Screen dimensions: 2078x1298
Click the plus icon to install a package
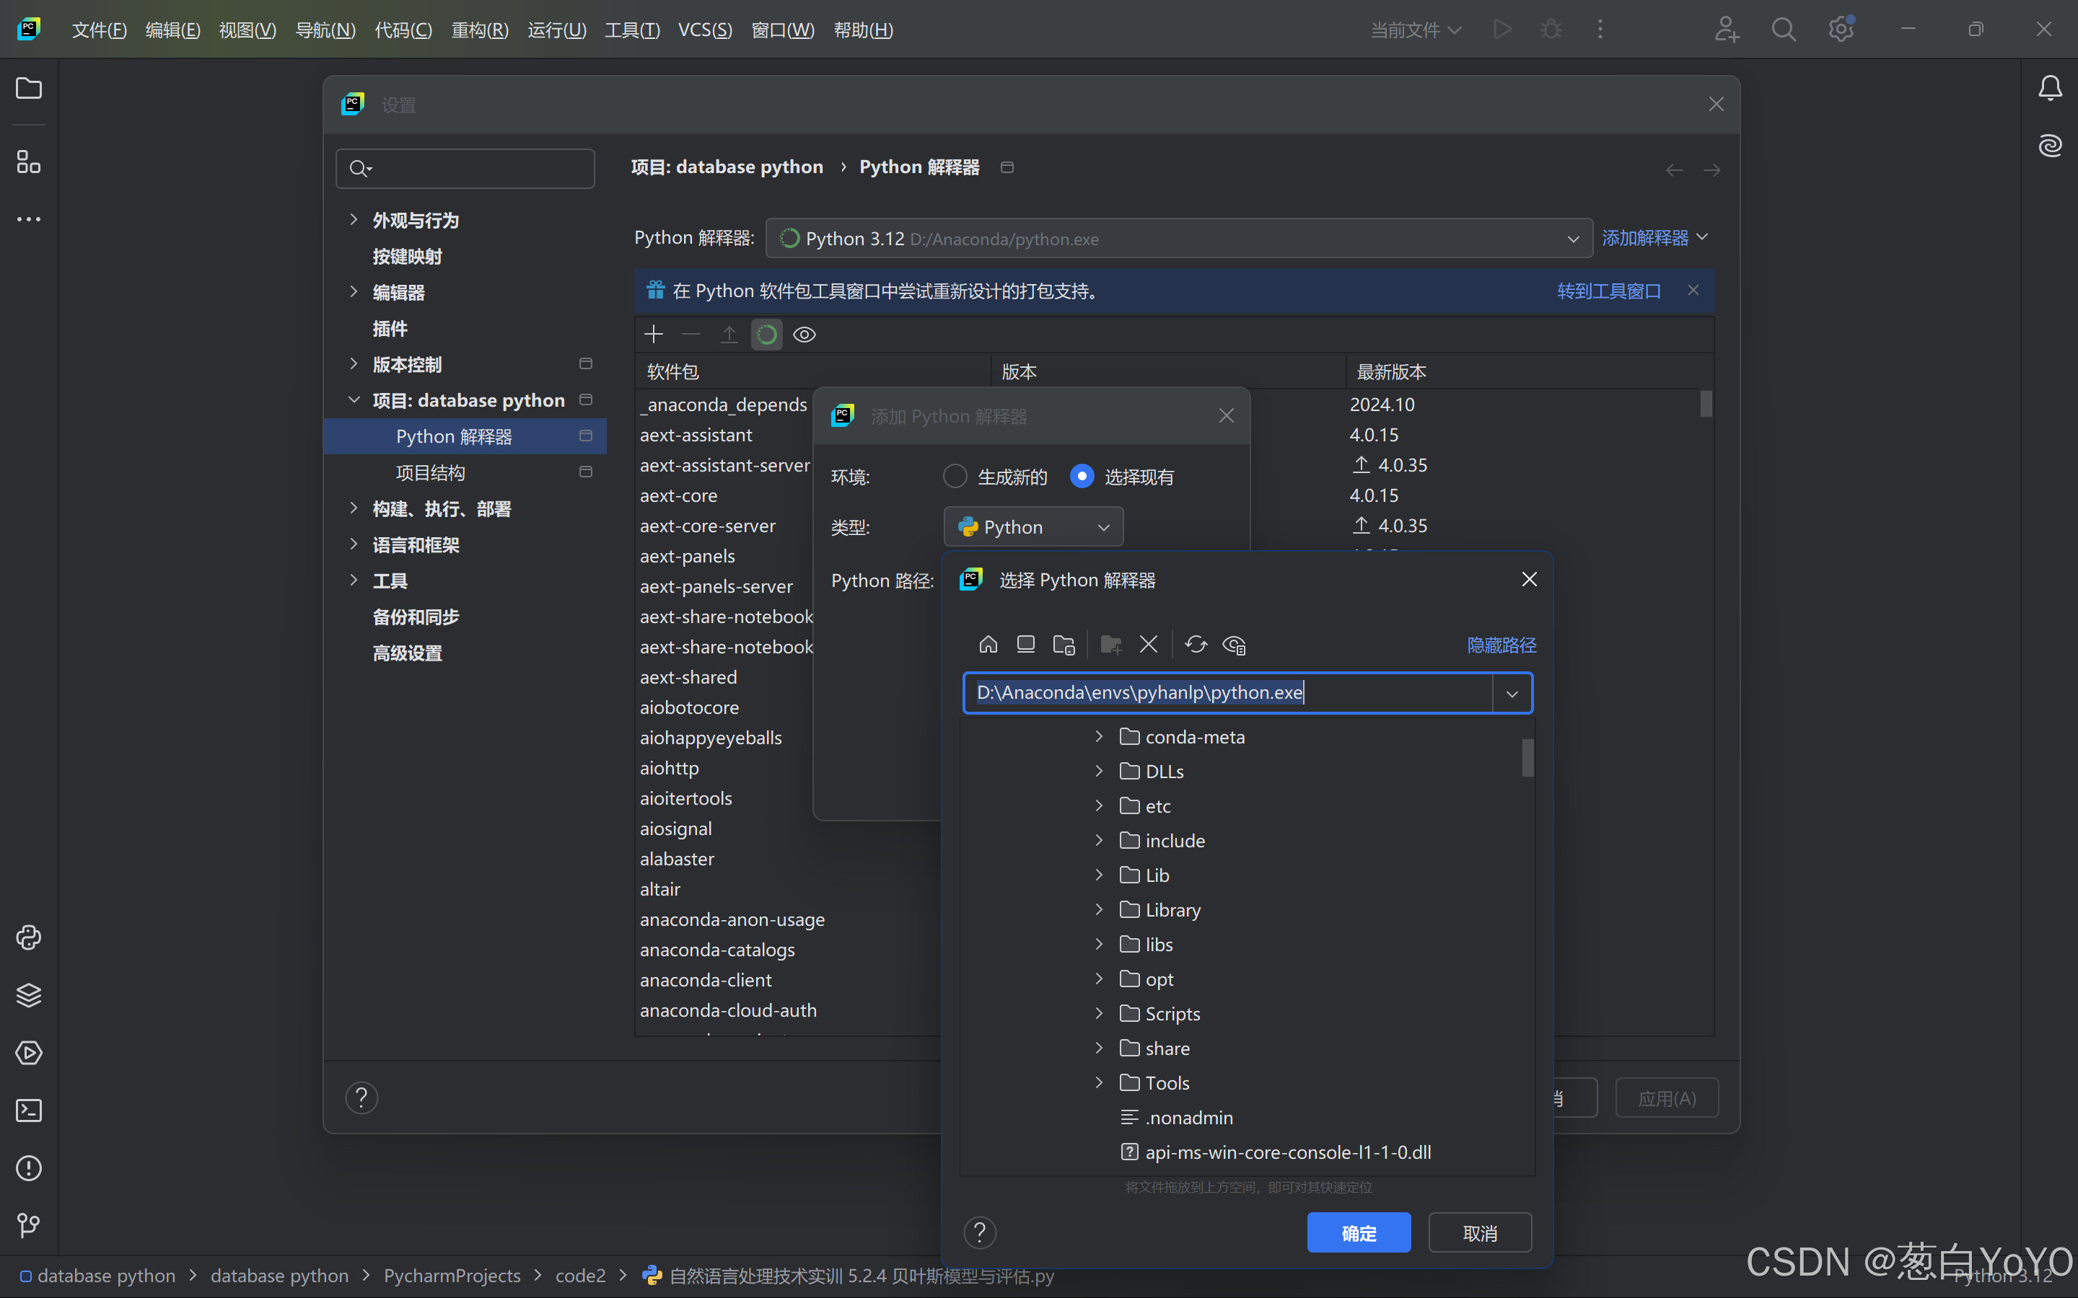(654, 334)
